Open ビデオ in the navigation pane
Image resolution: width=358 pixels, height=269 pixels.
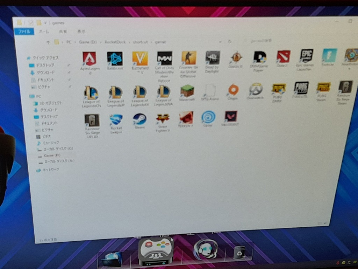(44, 137)
